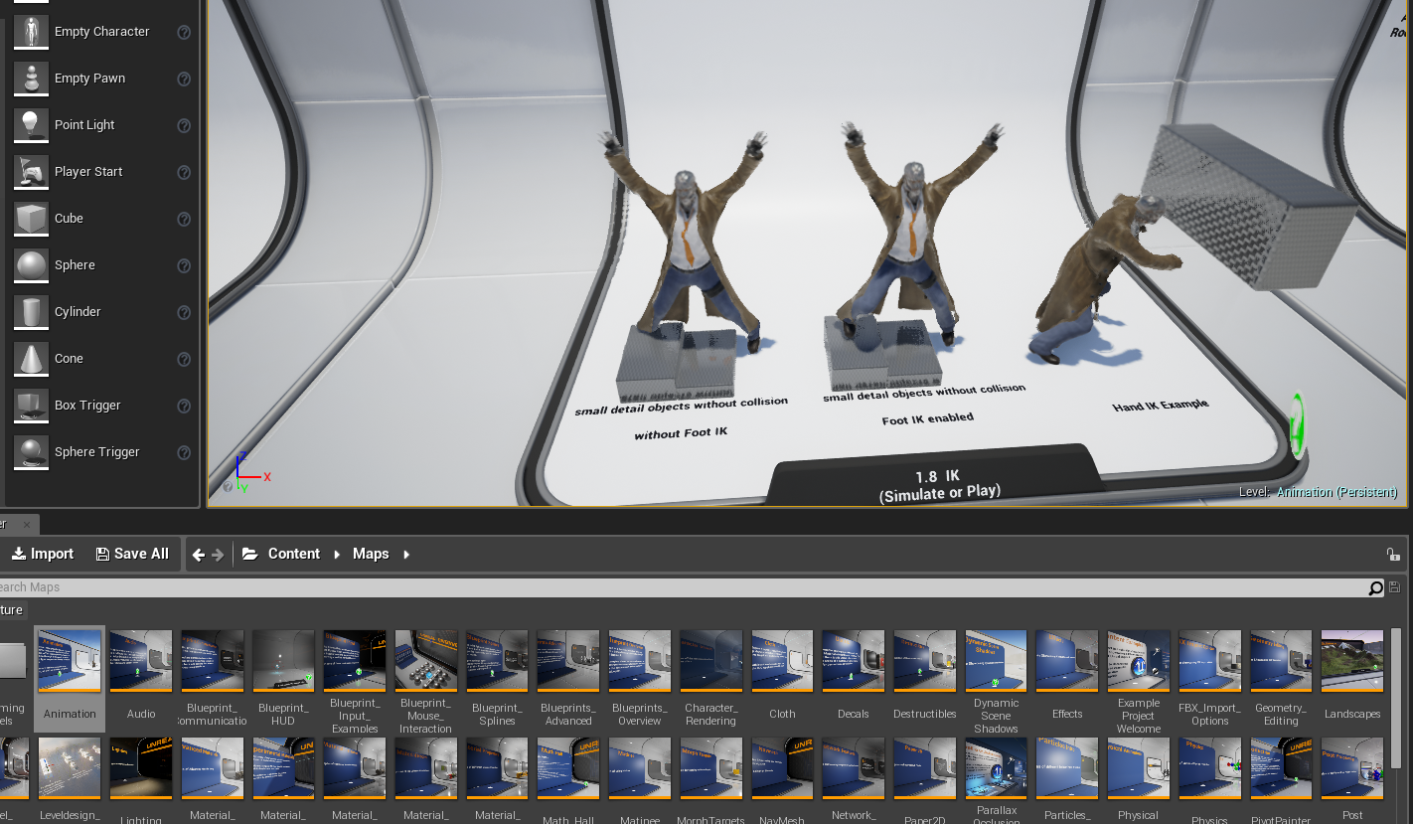Select the Cylinder primitive icon
This screenshot has width=1413, height=824.
coord(32,312)
